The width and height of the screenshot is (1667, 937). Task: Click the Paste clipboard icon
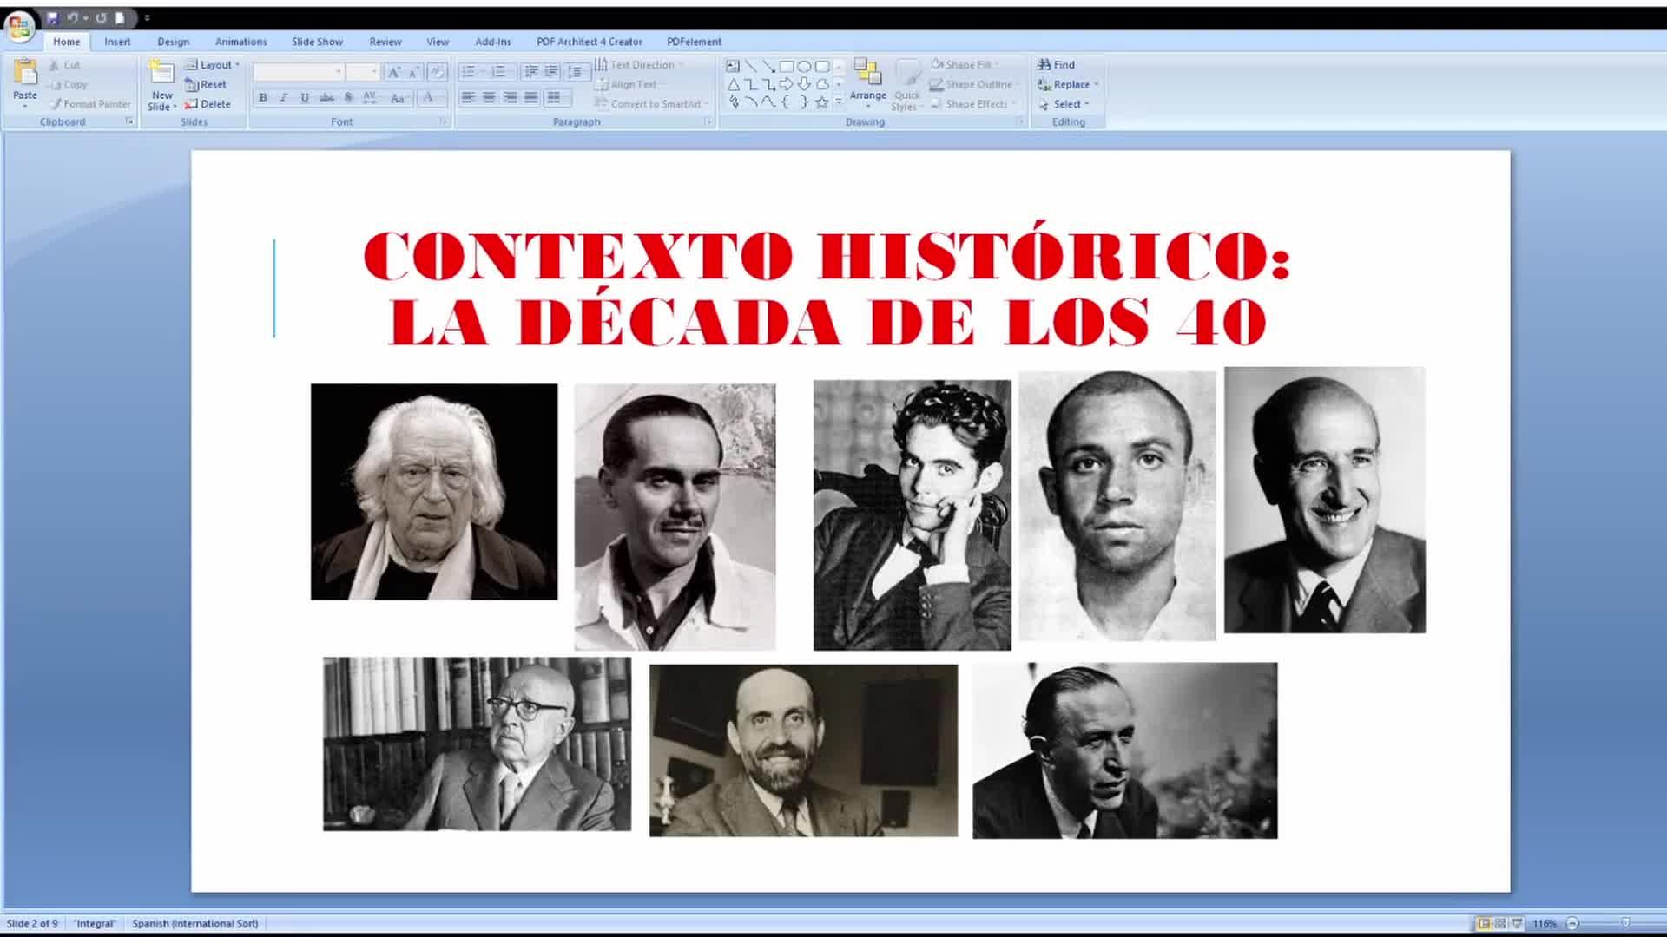pyautogui.click(x=25, y=74)
